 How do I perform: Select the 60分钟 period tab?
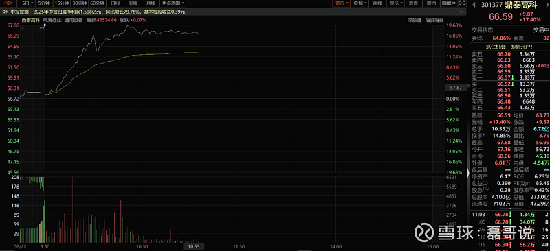tap(97, 3)
